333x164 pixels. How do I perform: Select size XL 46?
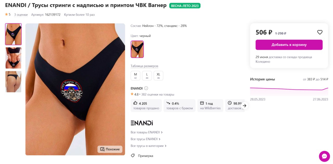point(158,76)
